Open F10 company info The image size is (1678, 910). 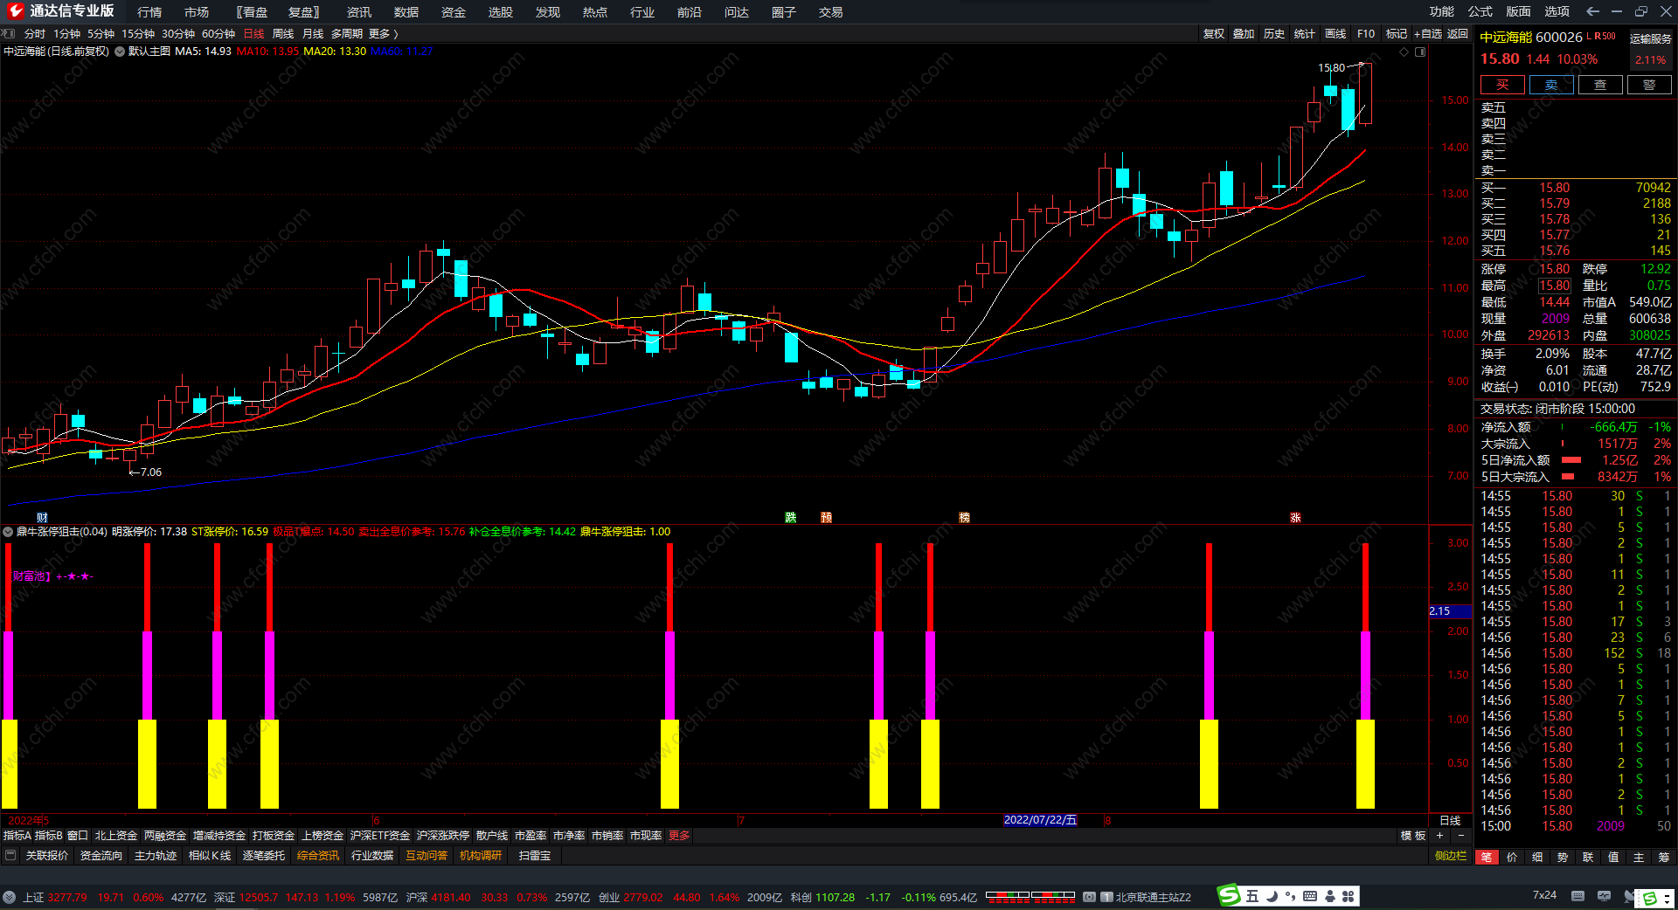click(x=1366, y=34)
